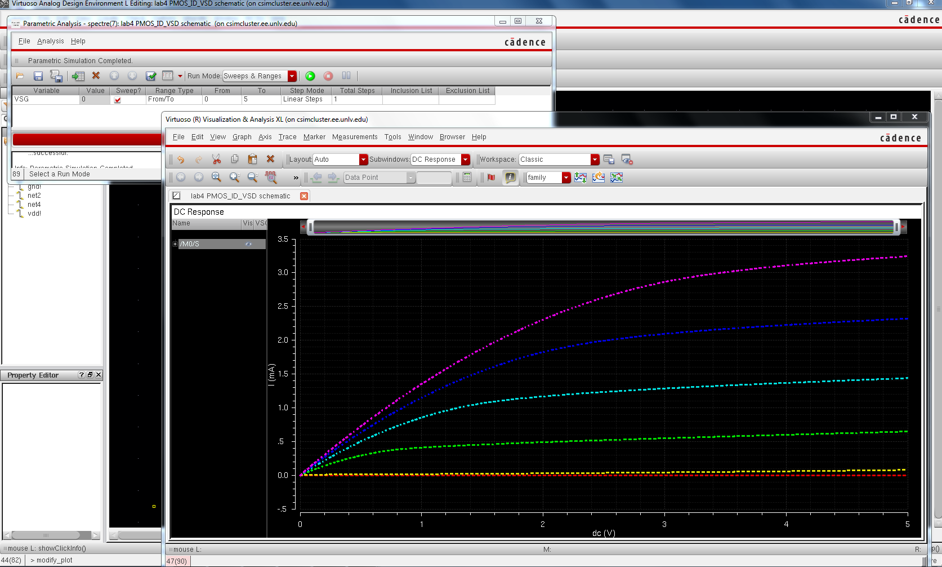Click zoom to waveform region icon

click(271, 178)
